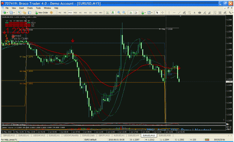
Task: Switch to M5 timeframe
Action: tap(65, 13)
